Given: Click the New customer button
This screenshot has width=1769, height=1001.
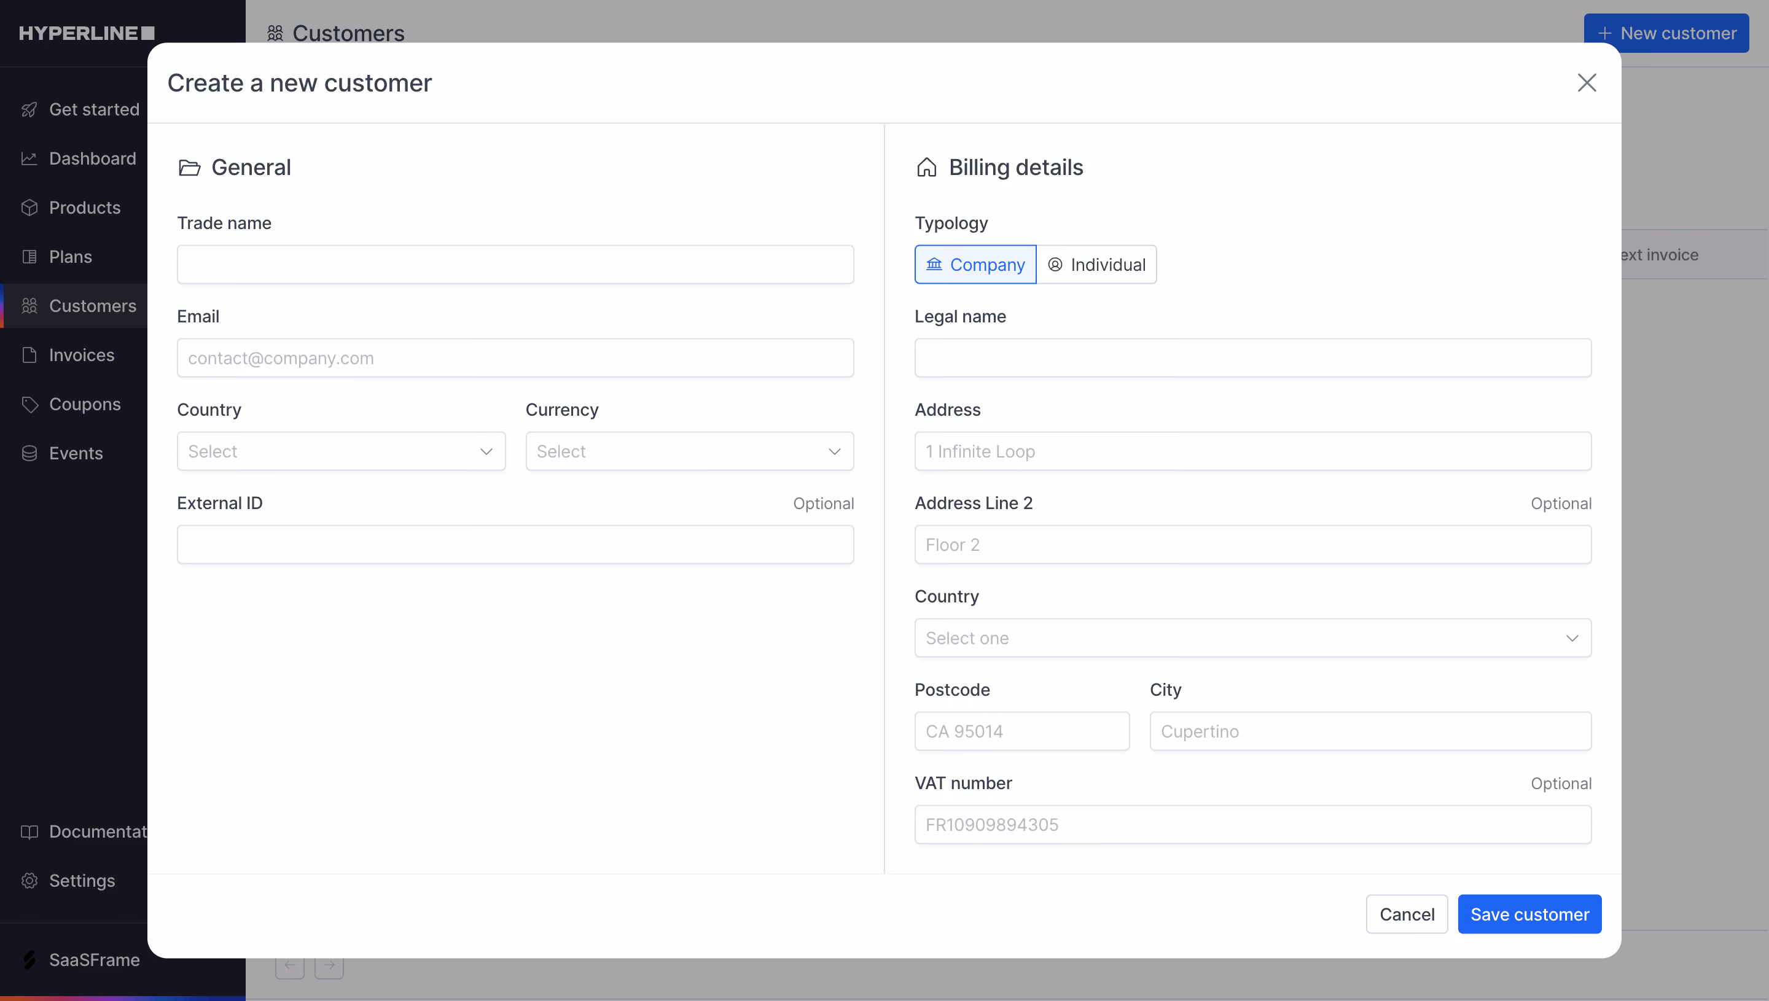Looking at the screenshot, I should pos(1666,33).
